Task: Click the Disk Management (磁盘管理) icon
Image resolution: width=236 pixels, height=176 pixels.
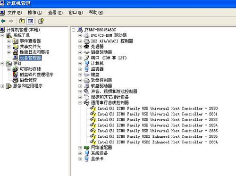Action: click(16, 80)
